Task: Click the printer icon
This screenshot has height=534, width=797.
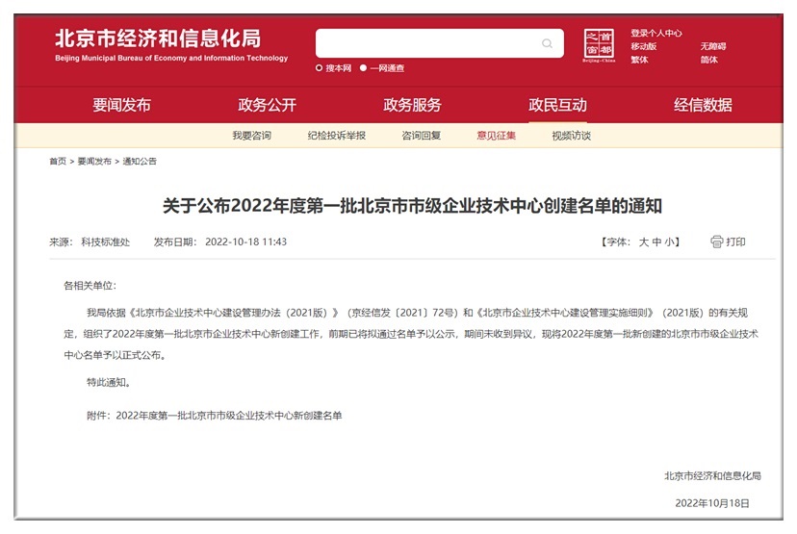Action: [x=716, y=242]
